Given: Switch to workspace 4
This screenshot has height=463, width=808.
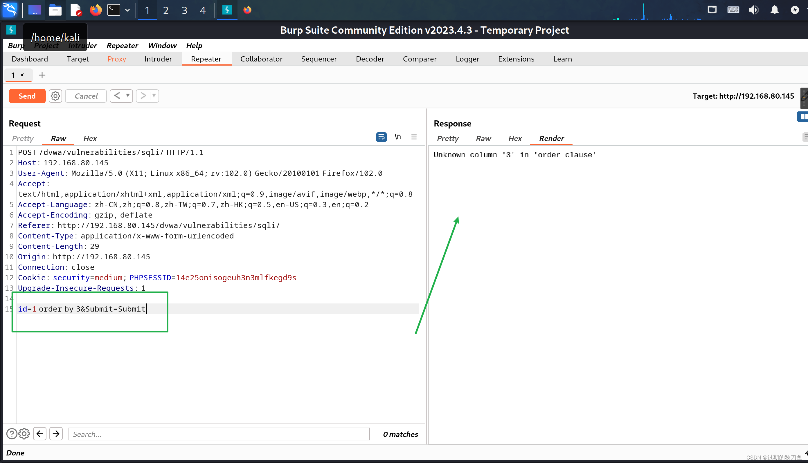Looking at the screenshot, I should point(203,10).
